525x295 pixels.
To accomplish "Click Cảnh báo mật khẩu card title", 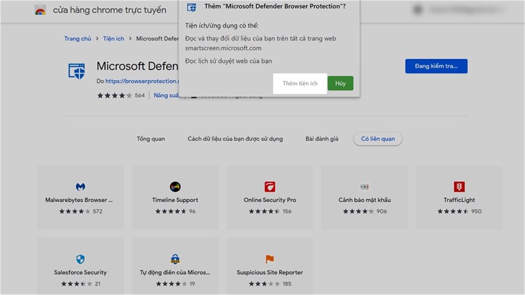I will click(x=365, y=200).
